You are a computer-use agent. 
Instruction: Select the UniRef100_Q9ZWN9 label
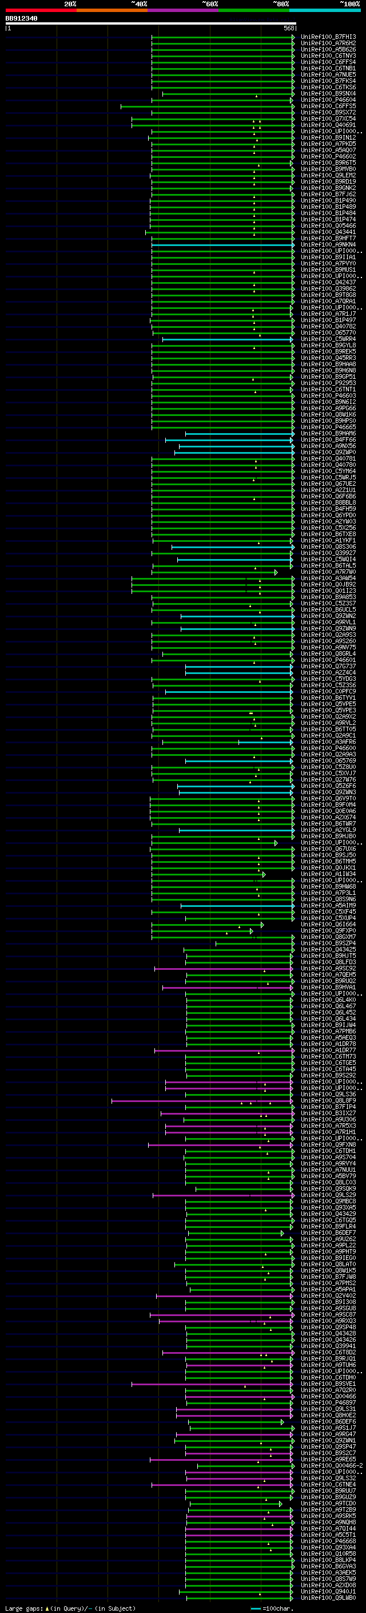coord(328,629)
